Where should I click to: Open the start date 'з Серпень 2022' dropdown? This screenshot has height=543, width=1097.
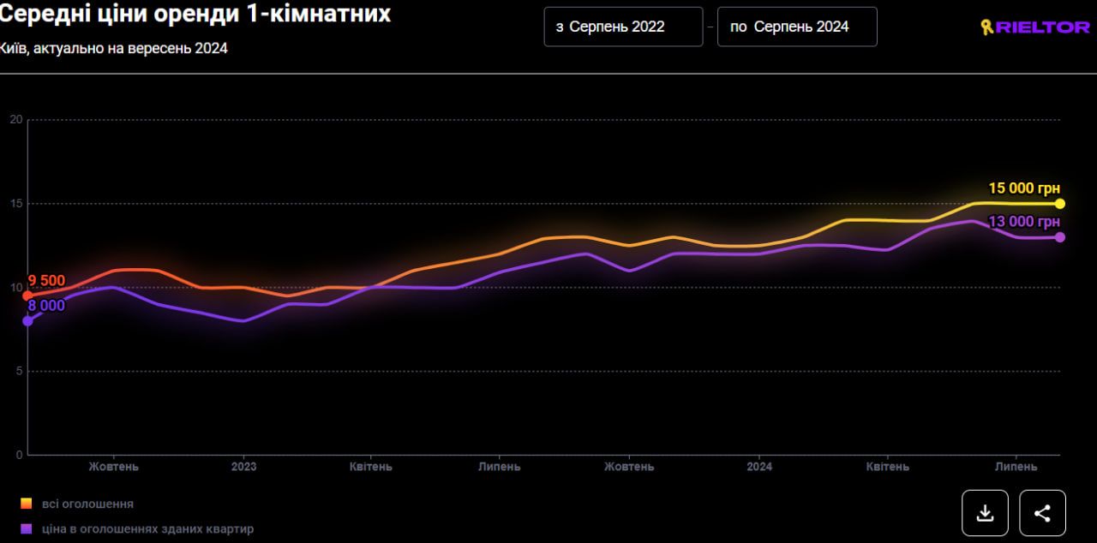point(623,27)
